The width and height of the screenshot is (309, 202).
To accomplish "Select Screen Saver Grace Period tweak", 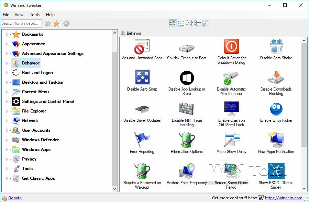I will point(231,176).
